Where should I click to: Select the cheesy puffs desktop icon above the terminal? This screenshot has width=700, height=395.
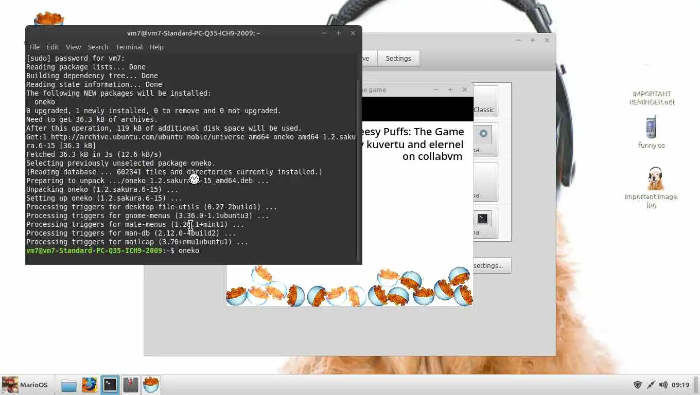pos(49,19)
